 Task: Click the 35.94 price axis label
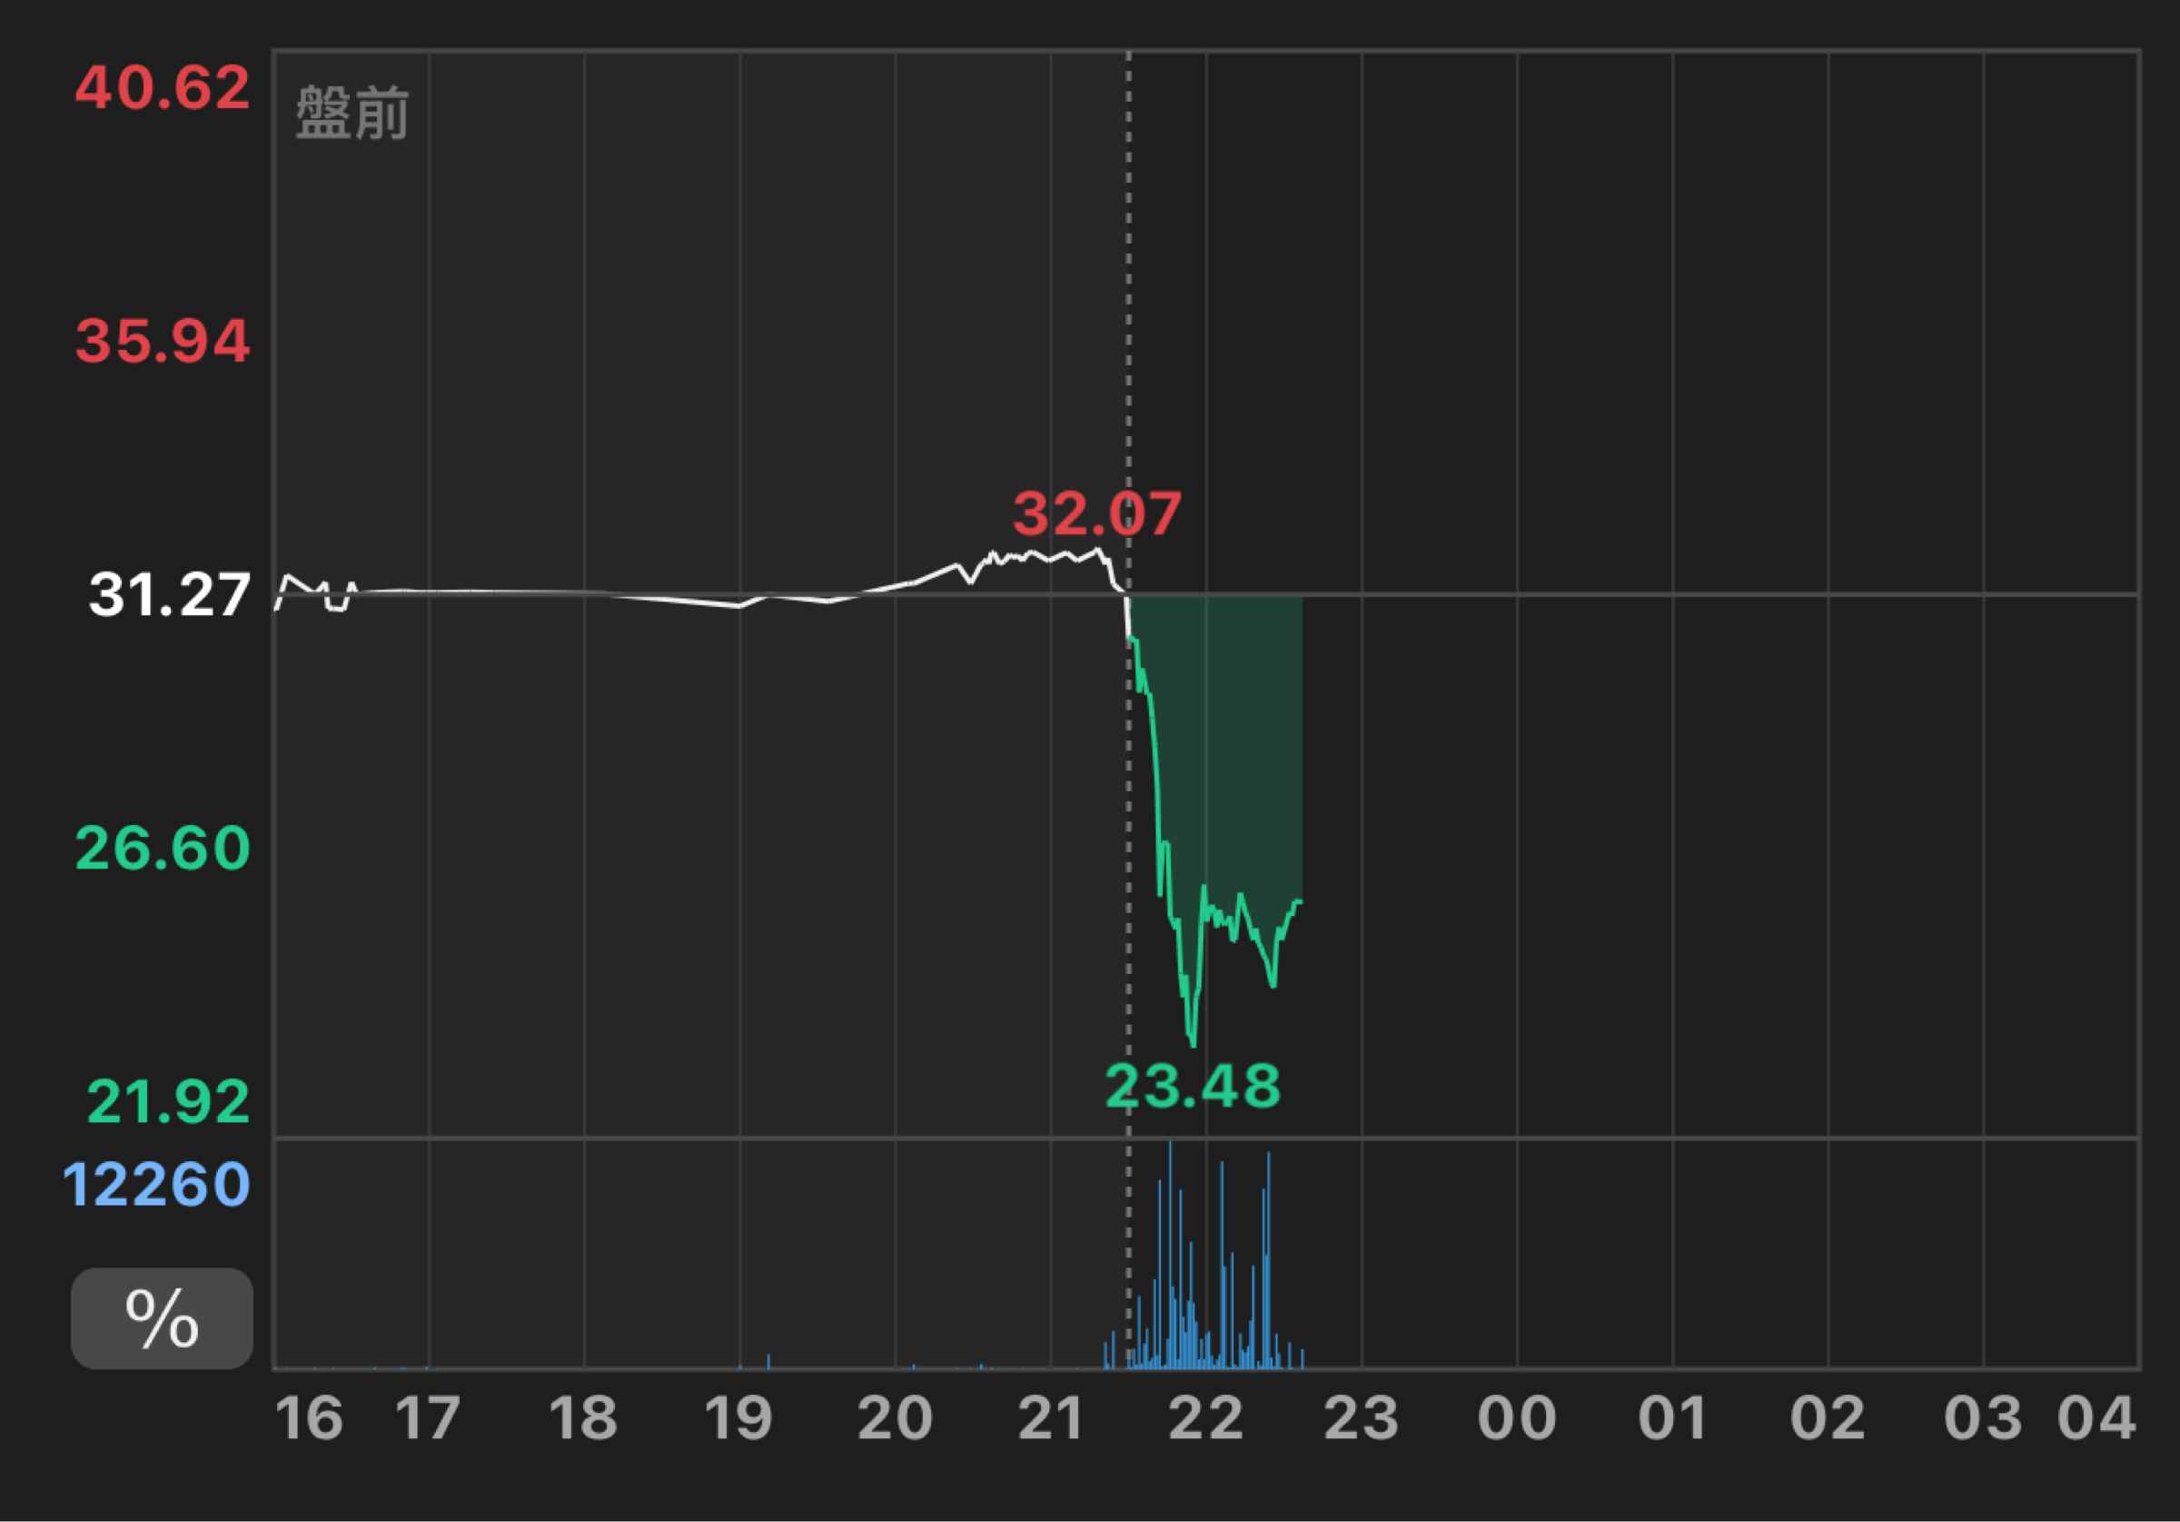pos(163,341)
